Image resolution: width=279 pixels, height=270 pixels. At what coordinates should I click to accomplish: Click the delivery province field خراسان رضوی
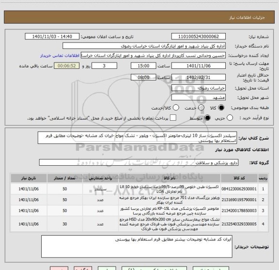pyautogui.click(x=199, y=88)
